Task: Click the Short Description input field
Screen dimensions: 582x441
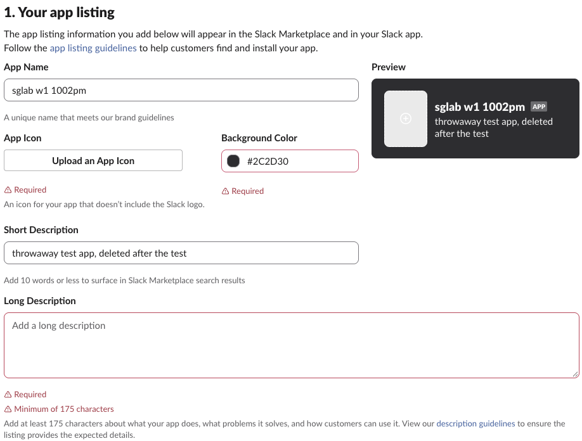Action: 181,253
